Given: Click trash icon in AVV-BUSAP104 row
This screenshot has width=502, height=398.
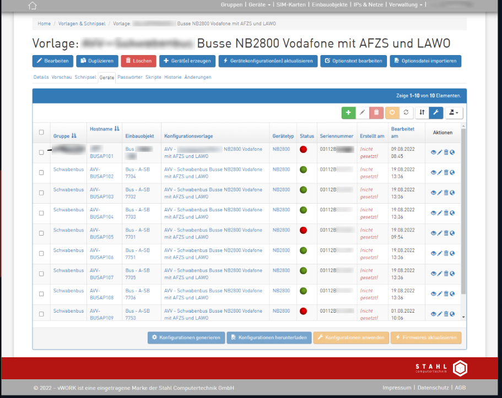Looking at the screenshot, I should click(446, 213).
